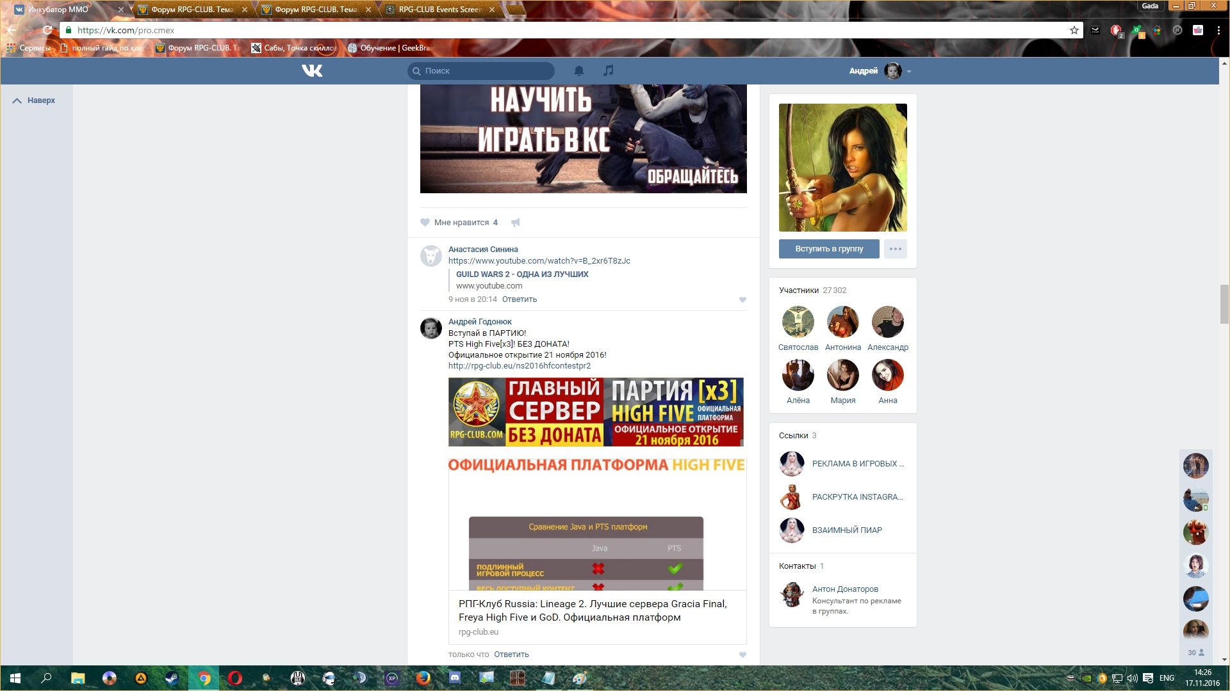
Task: Click the VK 'Поиск' search field
Action: click(482, 71)
